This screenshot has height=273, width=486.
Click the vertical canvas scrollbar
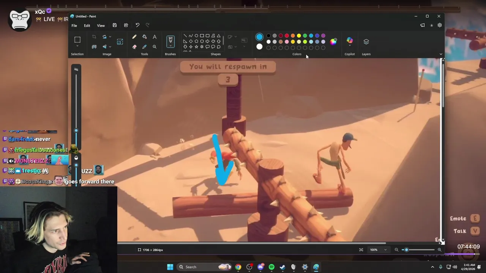click(x=442, y=85)
